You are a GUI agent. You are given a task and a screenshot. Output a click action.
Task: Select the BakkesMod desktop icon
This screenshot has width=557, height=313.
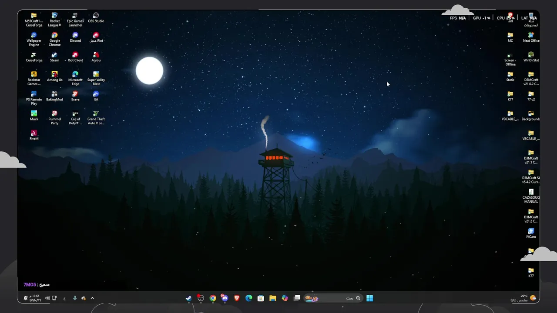[54, 96]
